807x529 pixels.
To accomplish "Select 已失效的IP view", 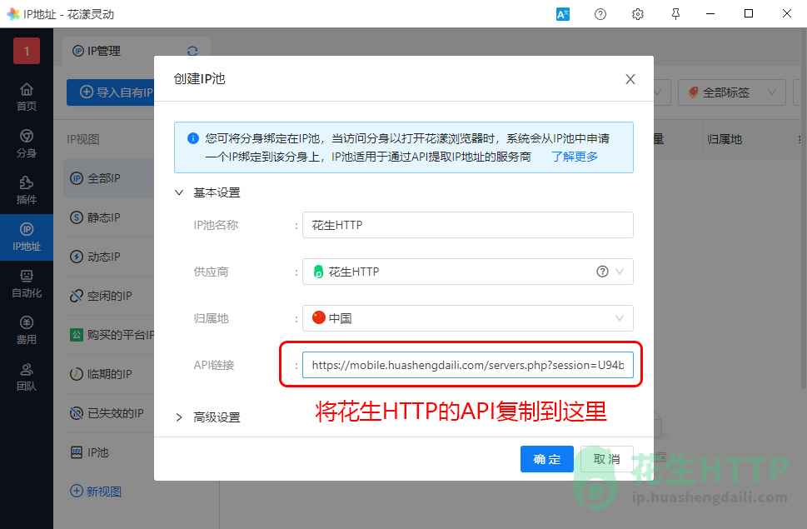I will pos(108,412).
